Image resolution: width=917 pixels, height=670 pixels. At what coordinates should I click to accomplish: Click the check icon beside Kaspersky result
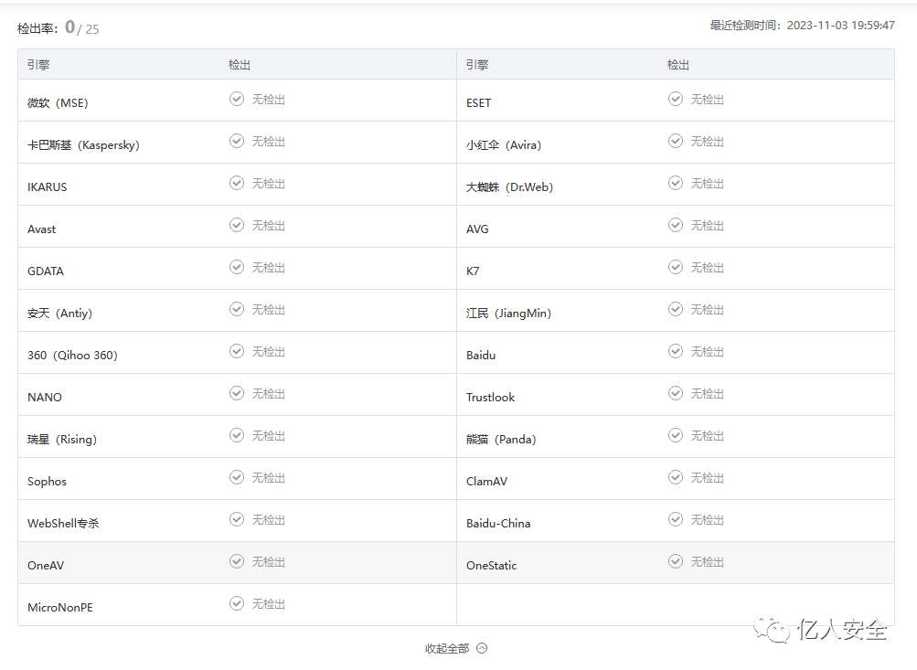point(236,141)
